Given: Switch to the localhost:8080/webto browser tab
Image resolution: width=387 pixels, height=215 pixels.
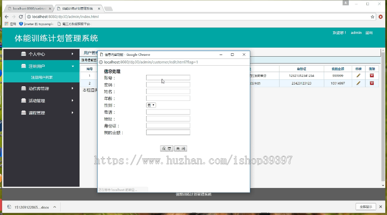Looking at the screenshot, I should point(29,9).
